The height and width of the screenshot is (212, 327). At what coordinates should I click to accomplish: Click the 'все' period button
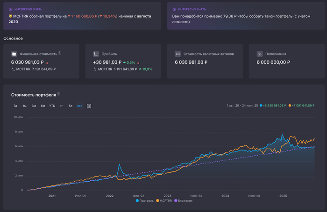[79, 106]
